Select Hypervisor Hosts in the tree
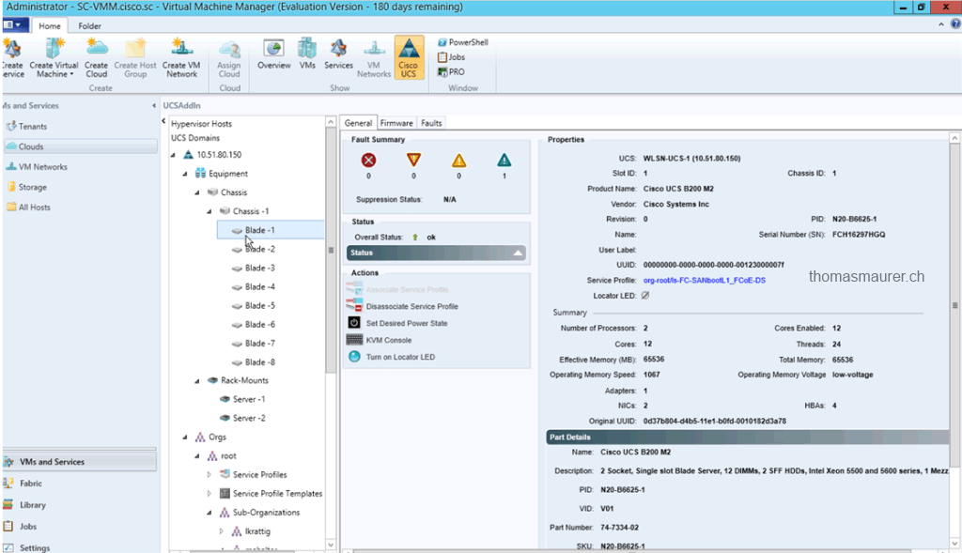 pos(201,124)
